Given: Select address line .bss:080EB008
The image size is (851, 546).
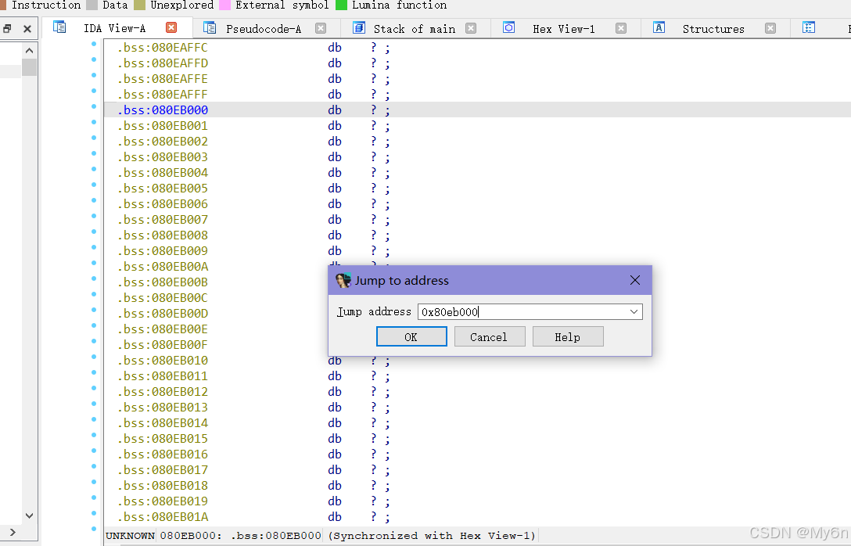Looking at the screenshot, I should coord(163,235).
